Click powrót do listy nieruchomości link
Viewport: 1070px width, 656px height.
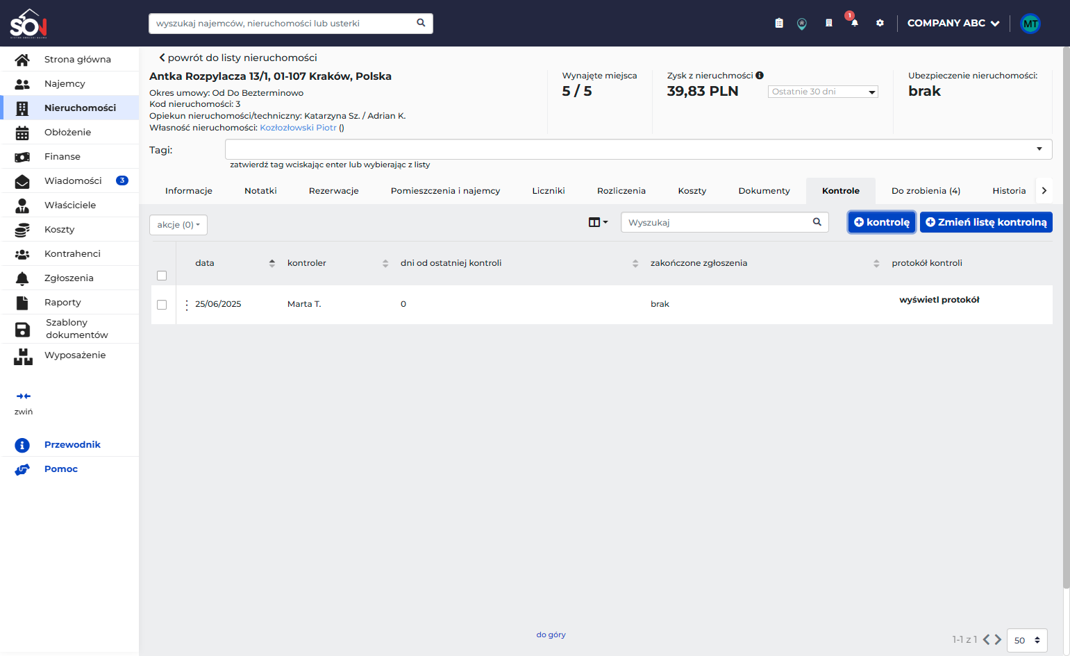pyautogui.click(x=238, y=58)
